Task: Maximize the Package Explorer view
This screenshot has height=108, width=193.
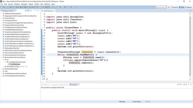Action: point(38,11)
